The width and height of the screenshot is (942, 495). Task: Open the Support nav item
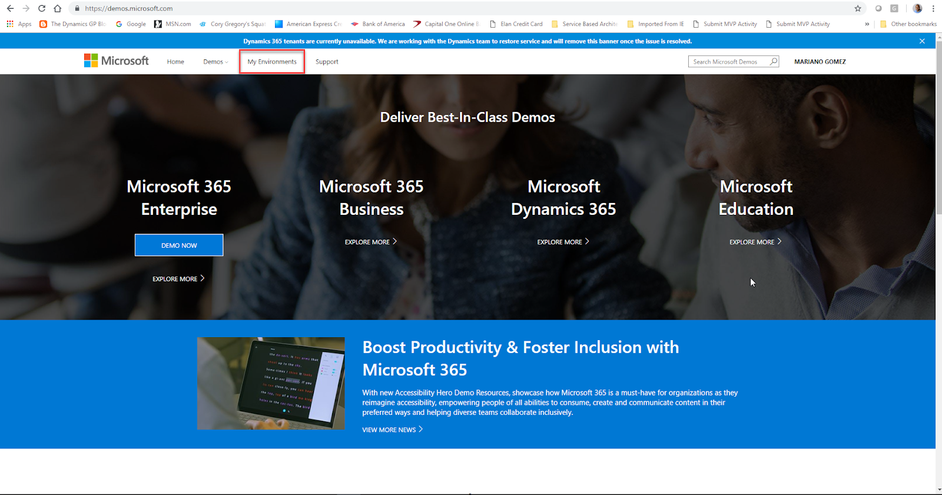tap(327, 62)
